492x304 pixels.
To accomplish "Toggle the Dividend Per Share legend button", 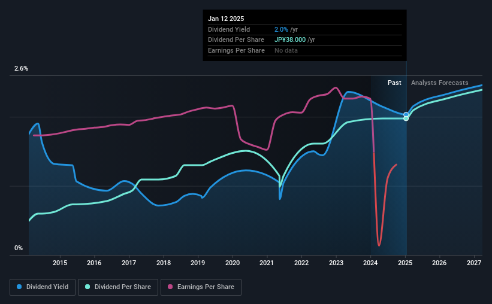I will (118, 287).
